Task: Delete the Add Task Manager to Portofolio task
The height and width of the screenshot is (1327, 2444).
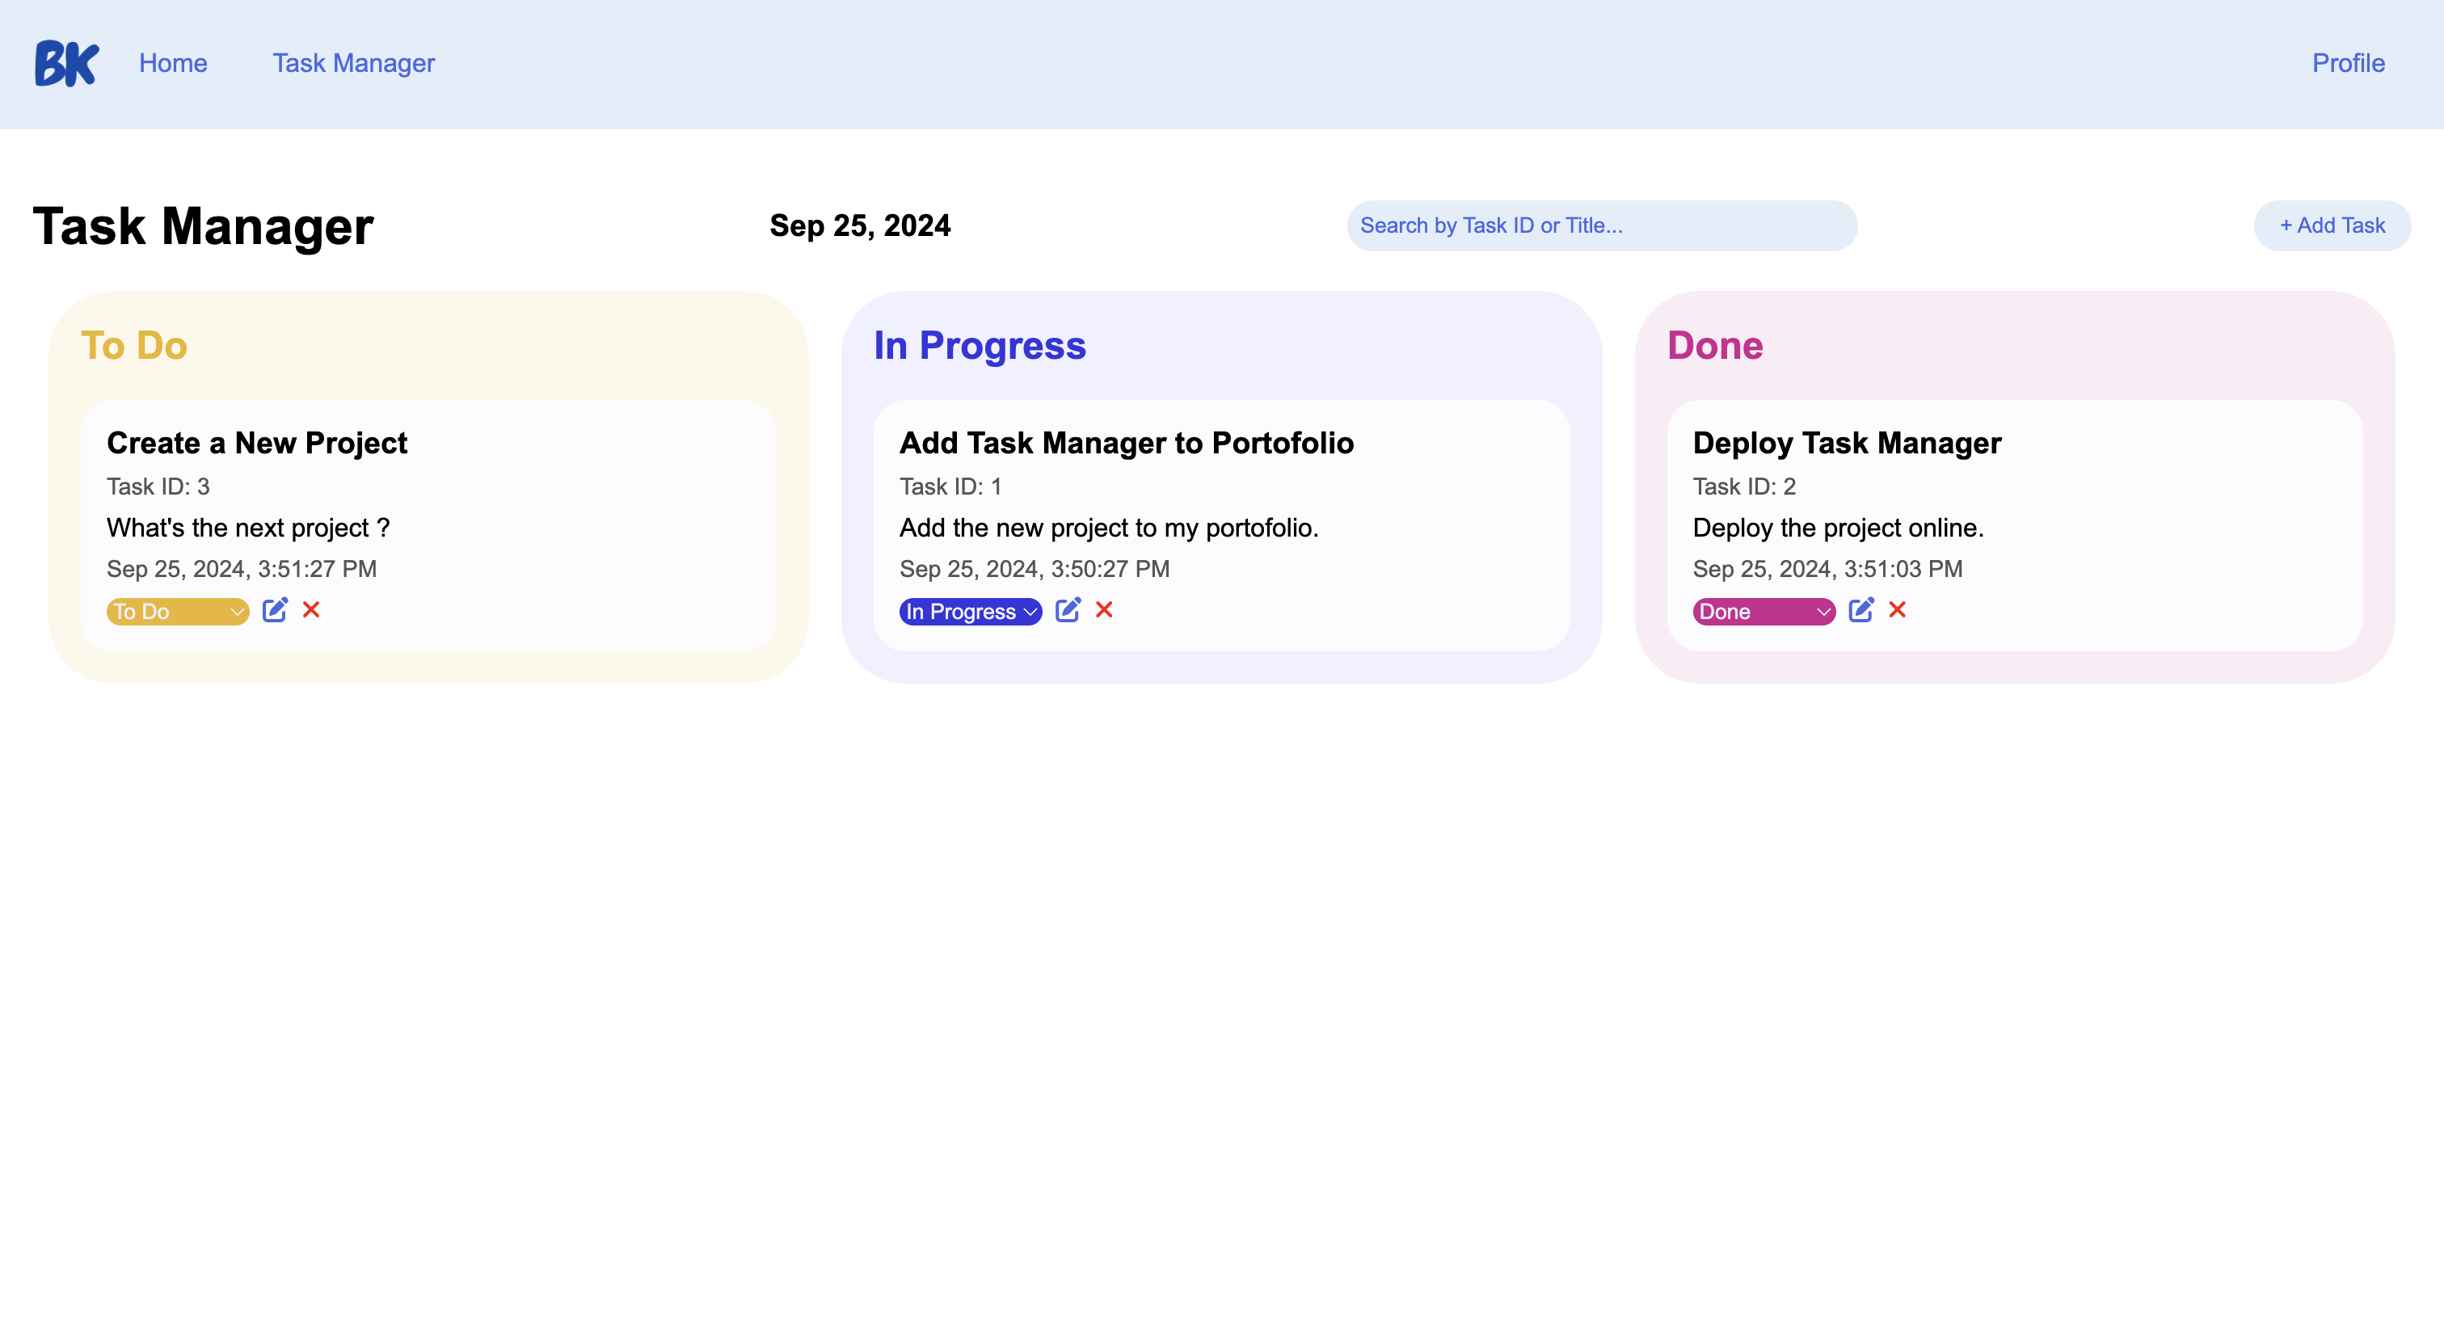Action: (1104, 611)
